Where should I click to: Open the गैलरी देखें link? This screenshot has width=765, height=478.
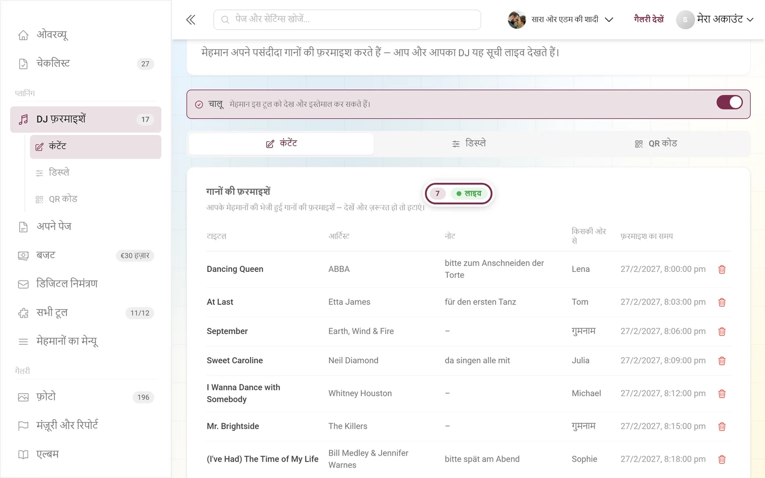coord(649,19)
